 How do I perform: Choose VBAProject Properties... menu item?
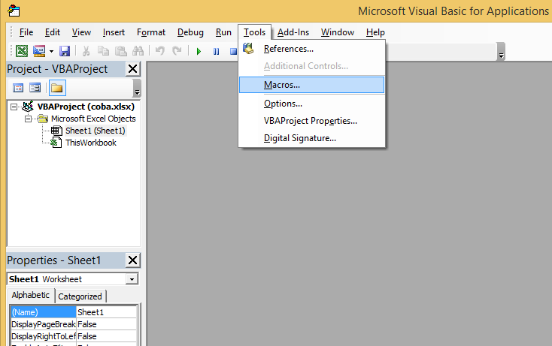pos(311,121)
